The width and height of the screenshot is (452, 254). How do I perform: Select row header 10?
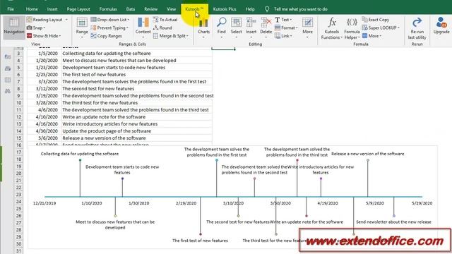18,103
